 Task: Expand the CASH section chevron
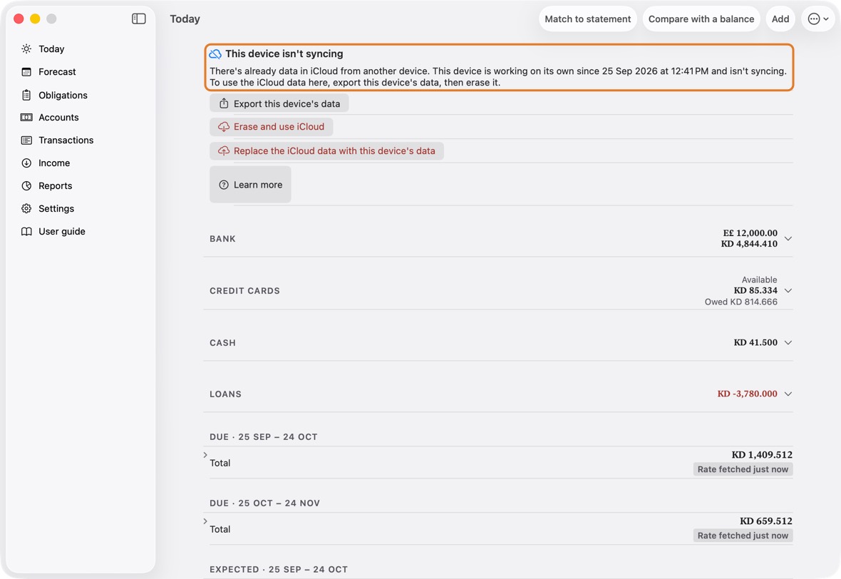pyautogui.click(x=788, y=342)
